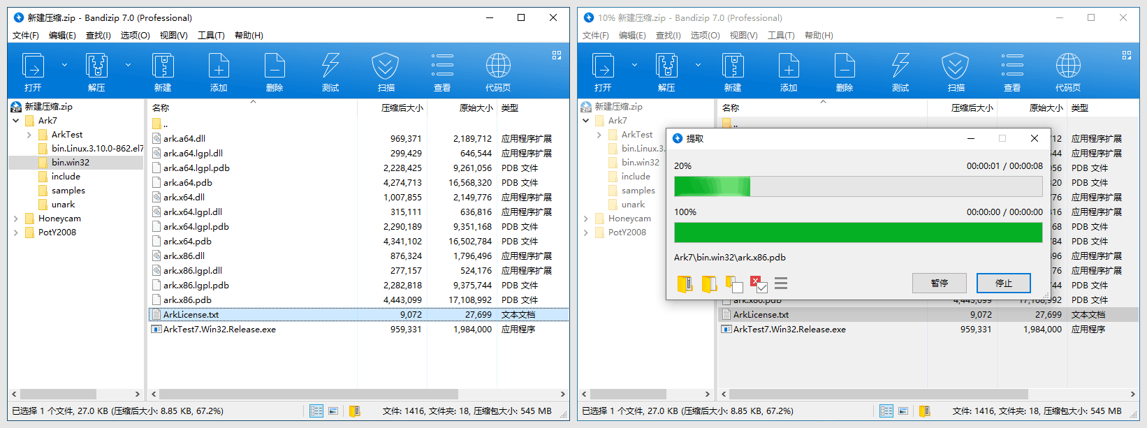This screenshot has width=1147, height=428.
Task: Expand the Honeycam folder node in left window
Action: click(16, 219)
